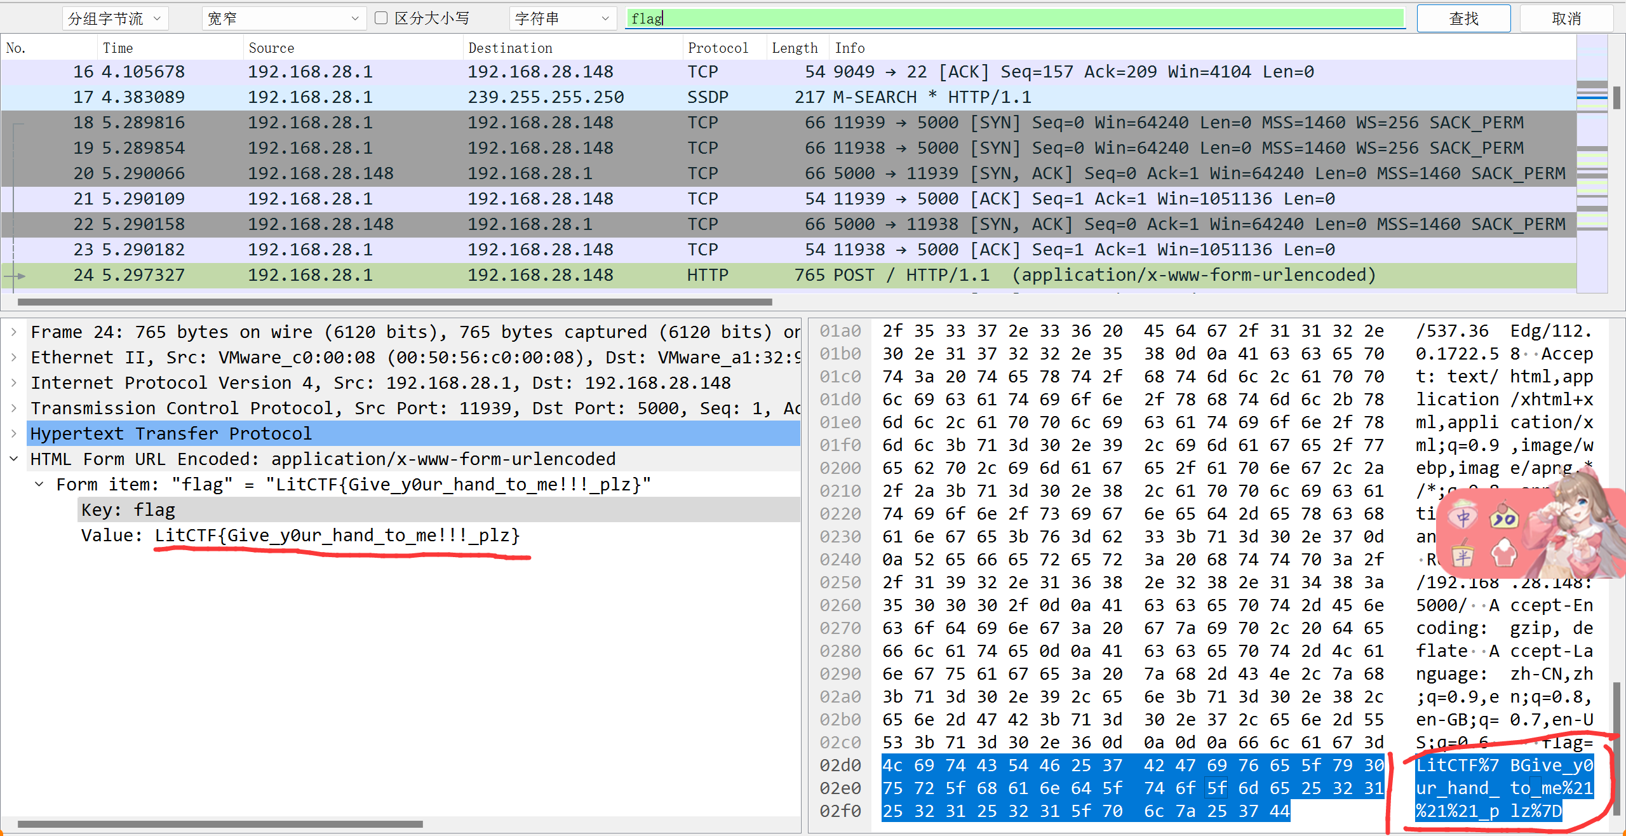The width and height of the screenshot is (1626, 836).
Task: Open the 字符串 search type dropdown
Action: click(x=562, y=18)
